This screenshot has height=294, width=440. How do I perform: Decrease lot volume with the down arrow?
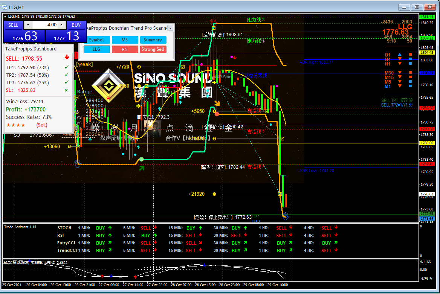pos(28,25)
